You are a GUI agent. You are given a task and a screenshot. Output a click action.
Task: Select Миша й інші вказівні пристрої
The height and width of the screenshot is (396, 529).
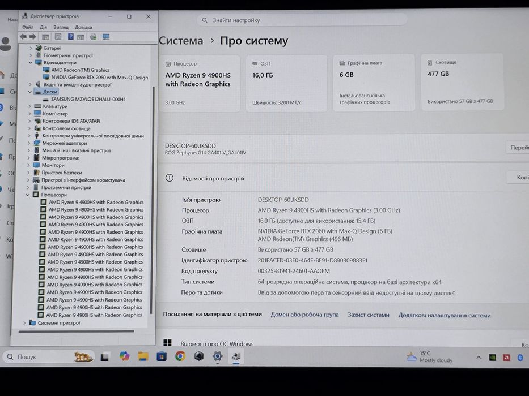[x=76, y=150]
